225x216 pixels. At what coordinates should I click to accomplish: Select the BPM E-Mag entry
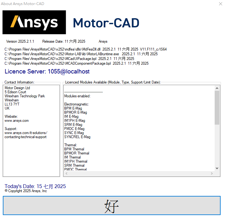point(73,108)
